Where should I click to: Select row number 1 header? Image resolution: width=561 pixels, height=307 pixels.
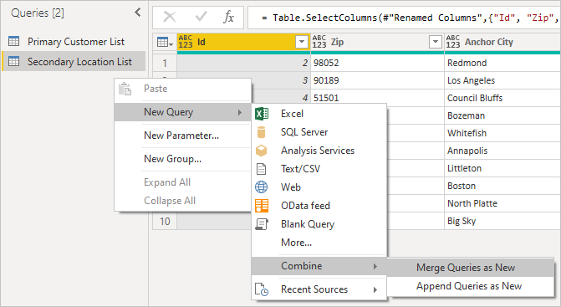click(x=165, y=63)
